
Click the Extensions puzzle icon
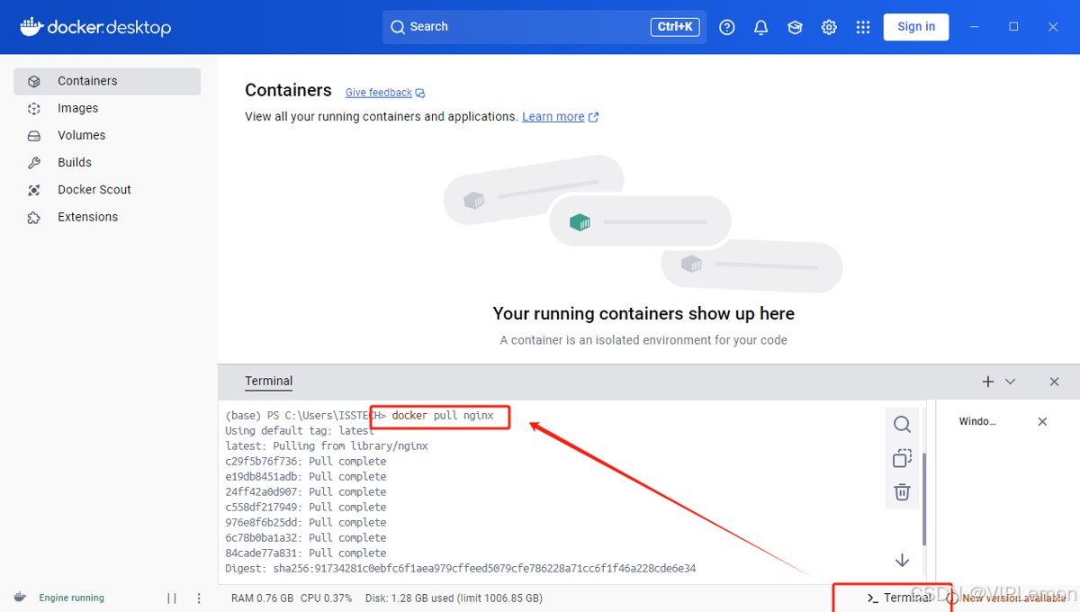(x=34, y=217)
